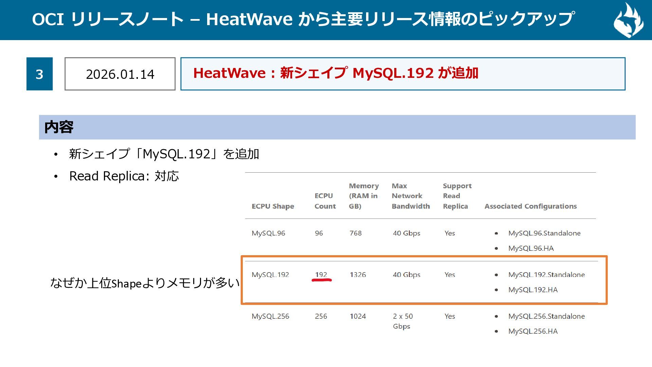Click the red HeatWave MySQL.192 headline
Screen dimensions: 652x367
click(x=336, y=73)
